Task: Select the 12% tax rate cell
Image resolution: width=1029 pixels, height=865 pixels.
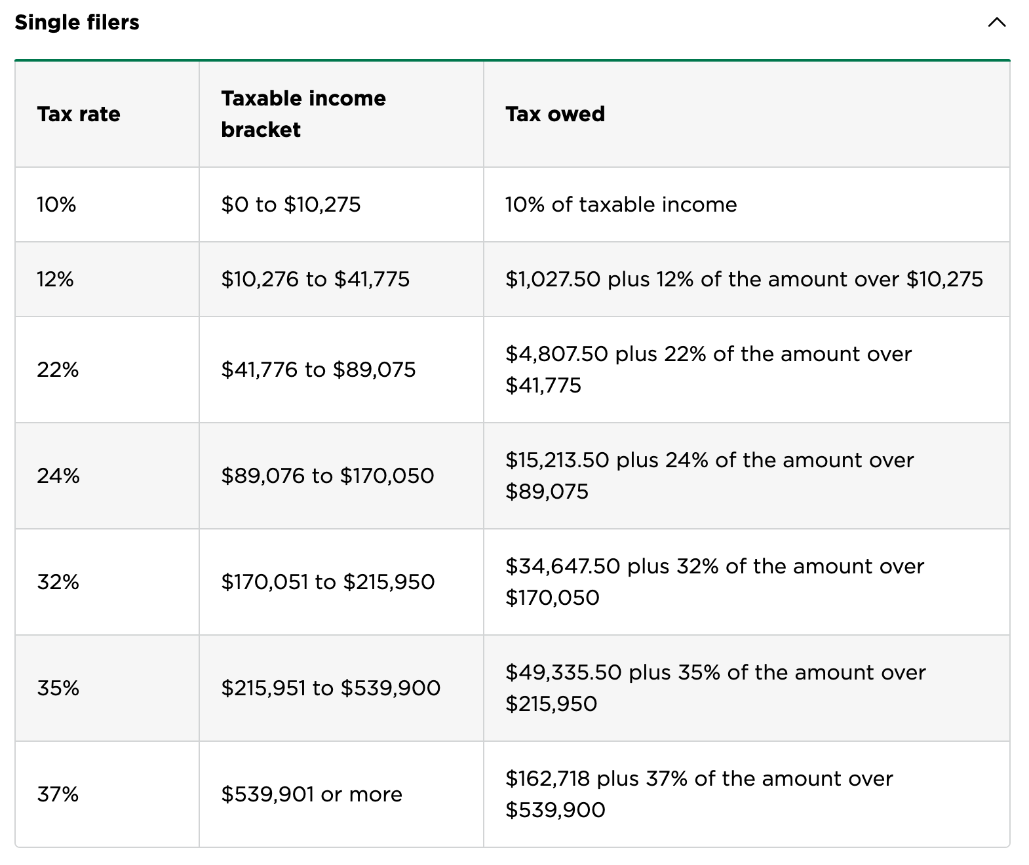Action: coord(56,279)
